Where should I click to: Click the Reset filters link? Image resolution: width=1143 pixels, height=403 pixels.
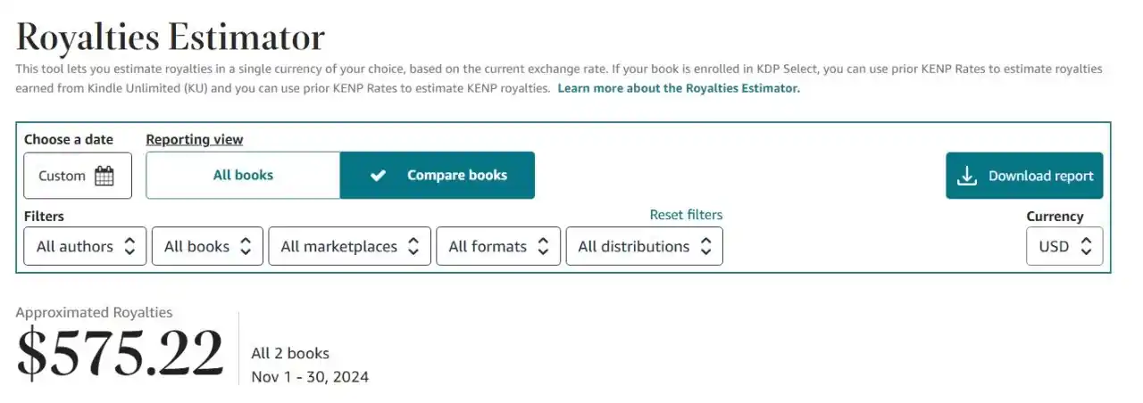point(686,215)
